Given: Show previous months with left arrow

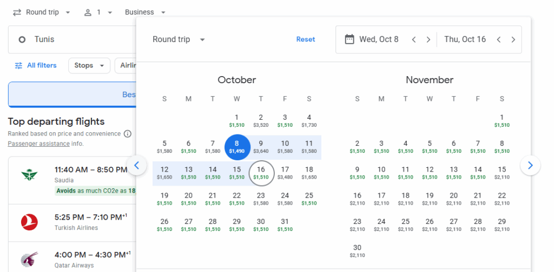Looking at the screenshot, I should click(x=136, y=165).
